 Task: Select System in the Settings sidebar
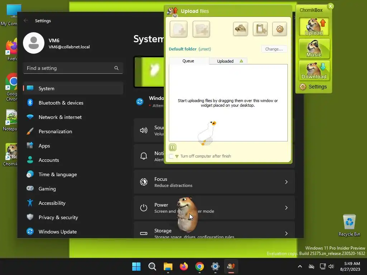tap(73, 88)
